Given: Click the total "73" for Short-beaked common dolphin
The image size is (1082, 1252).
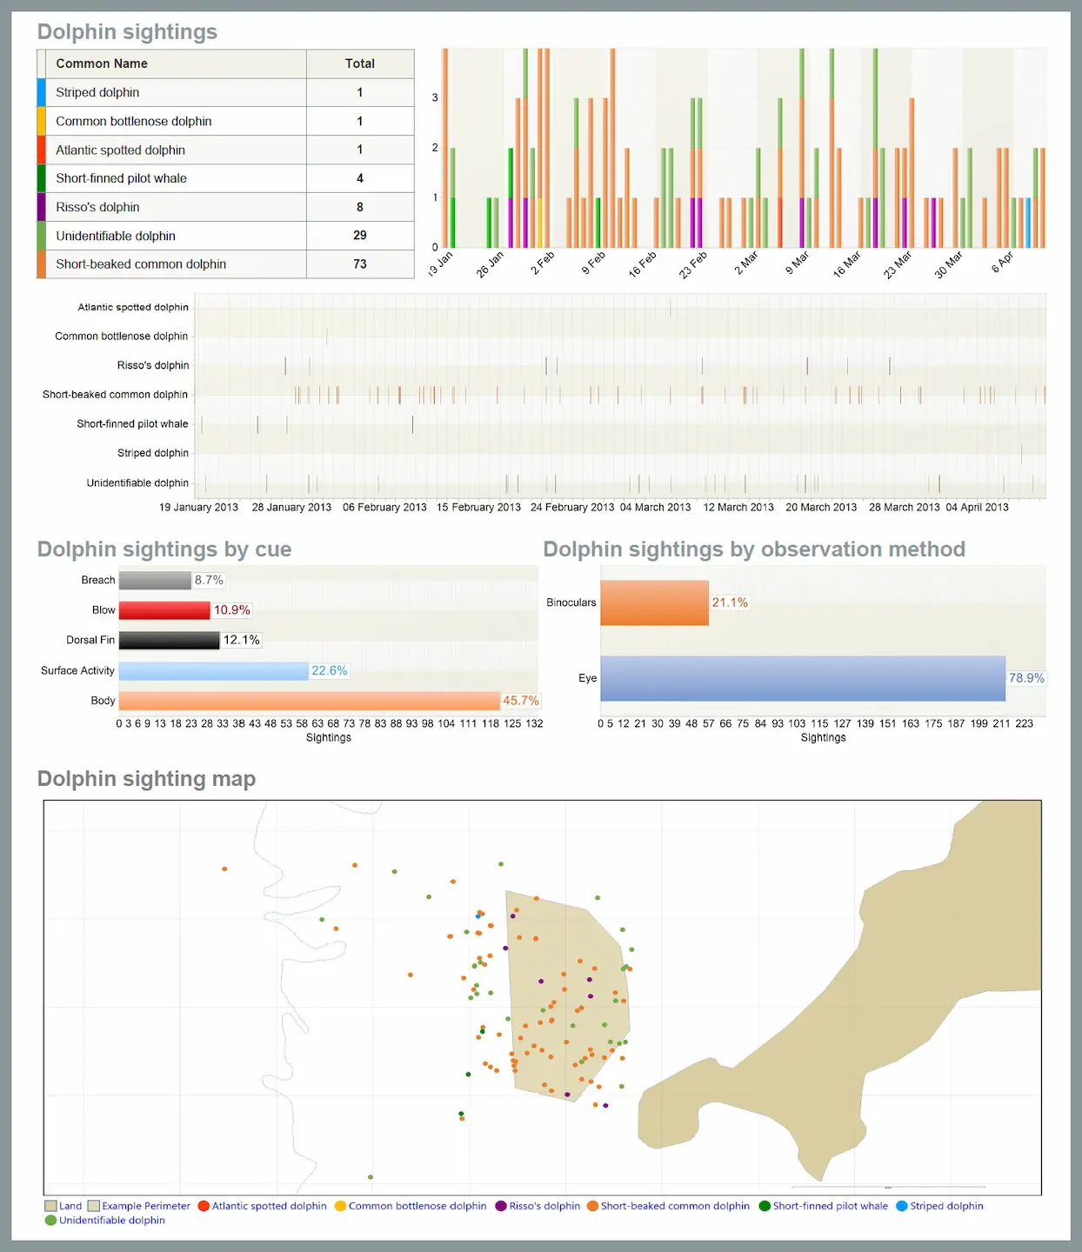Looking at the screenshot, I should click(360, 264).
